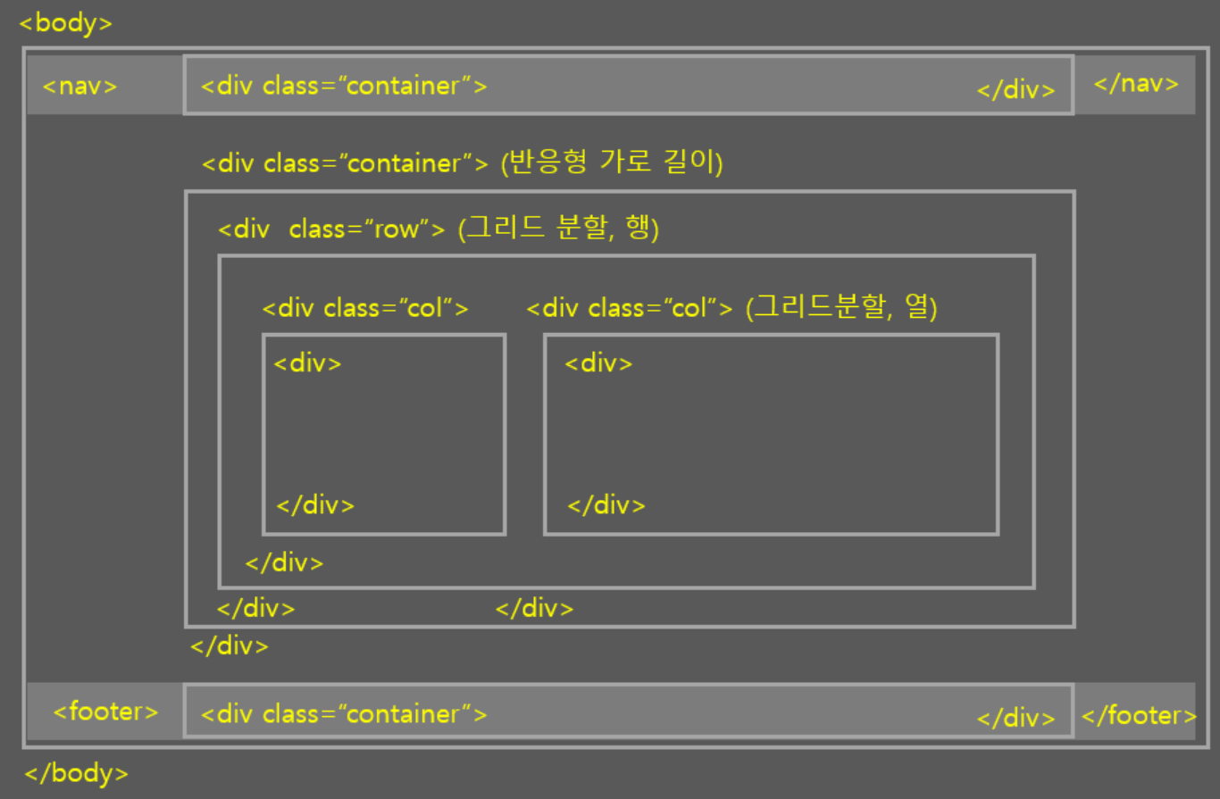Click </div> between main container box and footer
Viewport: 1220px width, 799px height.
coord(229,645)
